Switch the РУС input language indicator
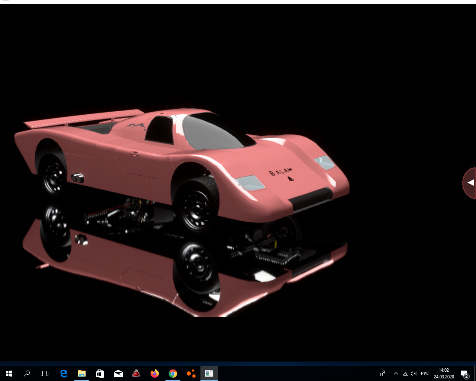This screenshot has height=381, width=476. 425,374
